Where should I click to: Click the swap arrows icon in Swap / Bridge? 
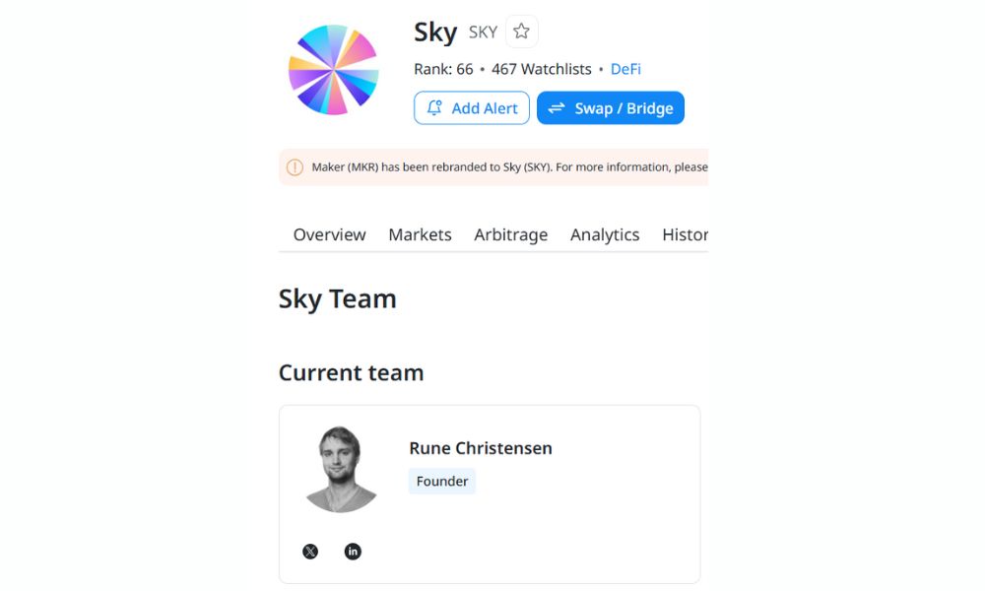click(x=558, y=107)
